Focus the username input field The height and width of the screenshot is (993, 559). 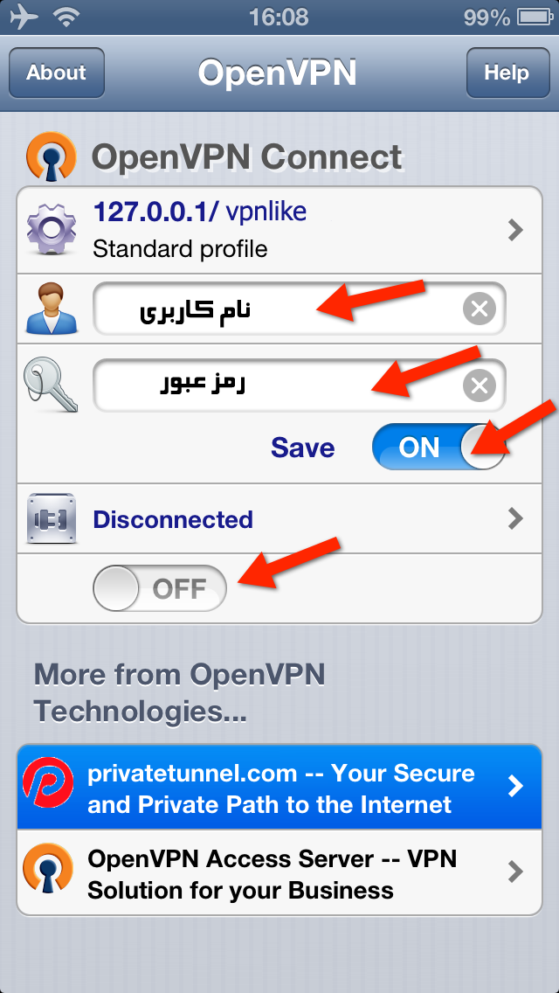tap(300, 309)
